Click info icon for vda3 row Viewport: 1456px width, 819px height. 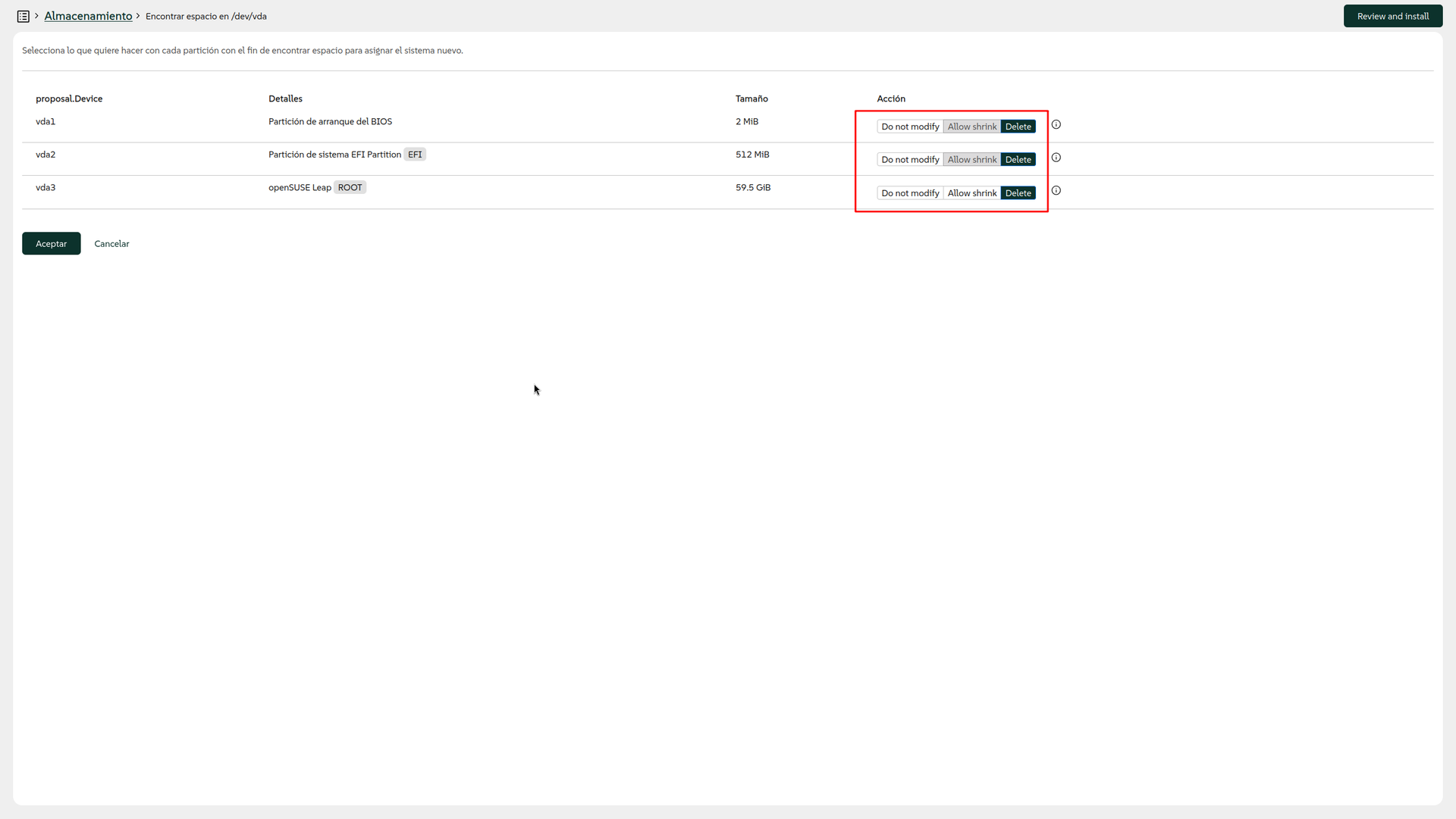[1056, 190]
